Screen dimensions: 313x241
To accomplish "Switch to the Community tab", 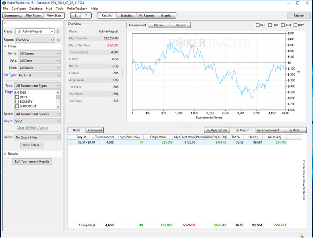I will click(x=13, y=15).
